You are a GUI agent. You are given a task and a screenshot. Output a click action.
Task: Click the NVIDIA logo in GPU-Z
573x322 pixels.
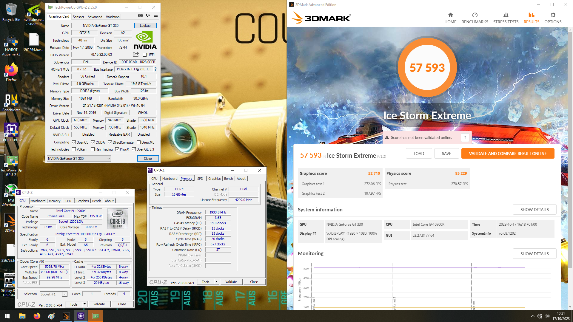145,40
